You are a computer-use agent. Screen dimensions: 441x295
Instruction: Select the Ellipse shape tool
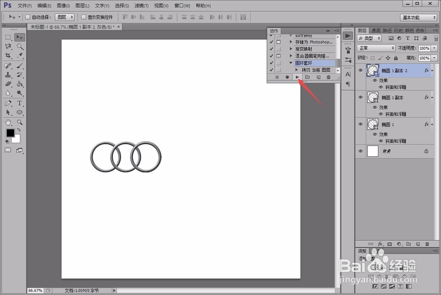point(19,112)
